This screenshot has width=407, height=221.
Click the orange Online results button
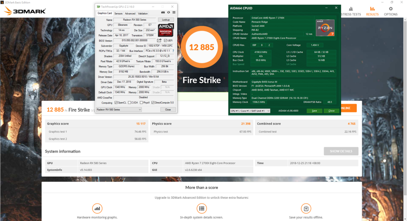point(349,108)
